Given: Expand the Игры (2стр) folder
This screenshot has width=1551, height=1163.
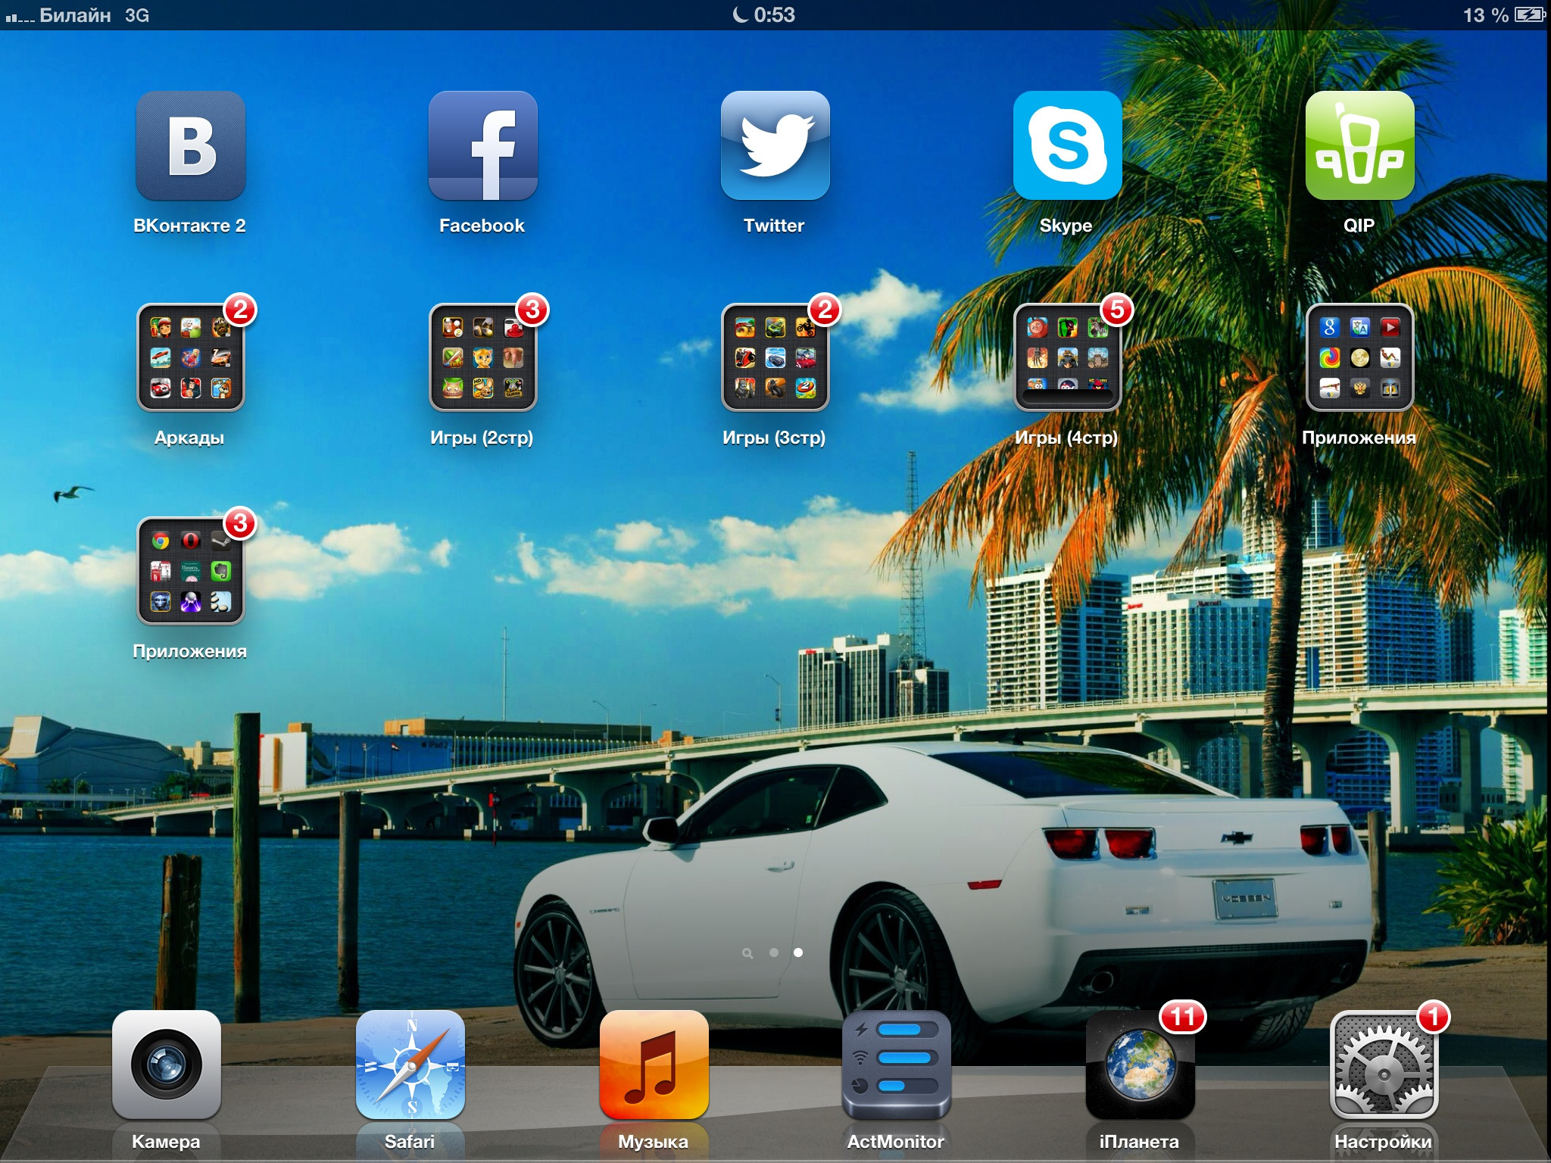Looking at the screenshot, I should click(482, 357).
